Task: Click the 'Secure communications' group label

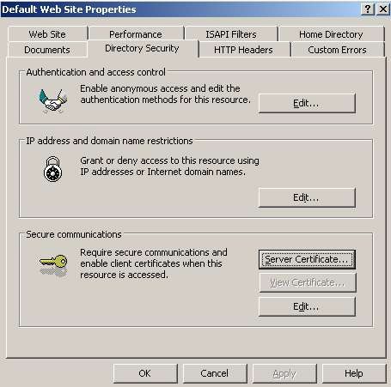Action: tap(74, 234)
